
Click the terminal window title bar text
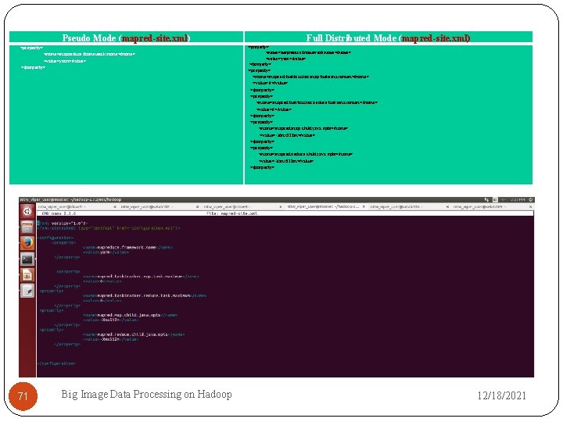pos(70,199)
